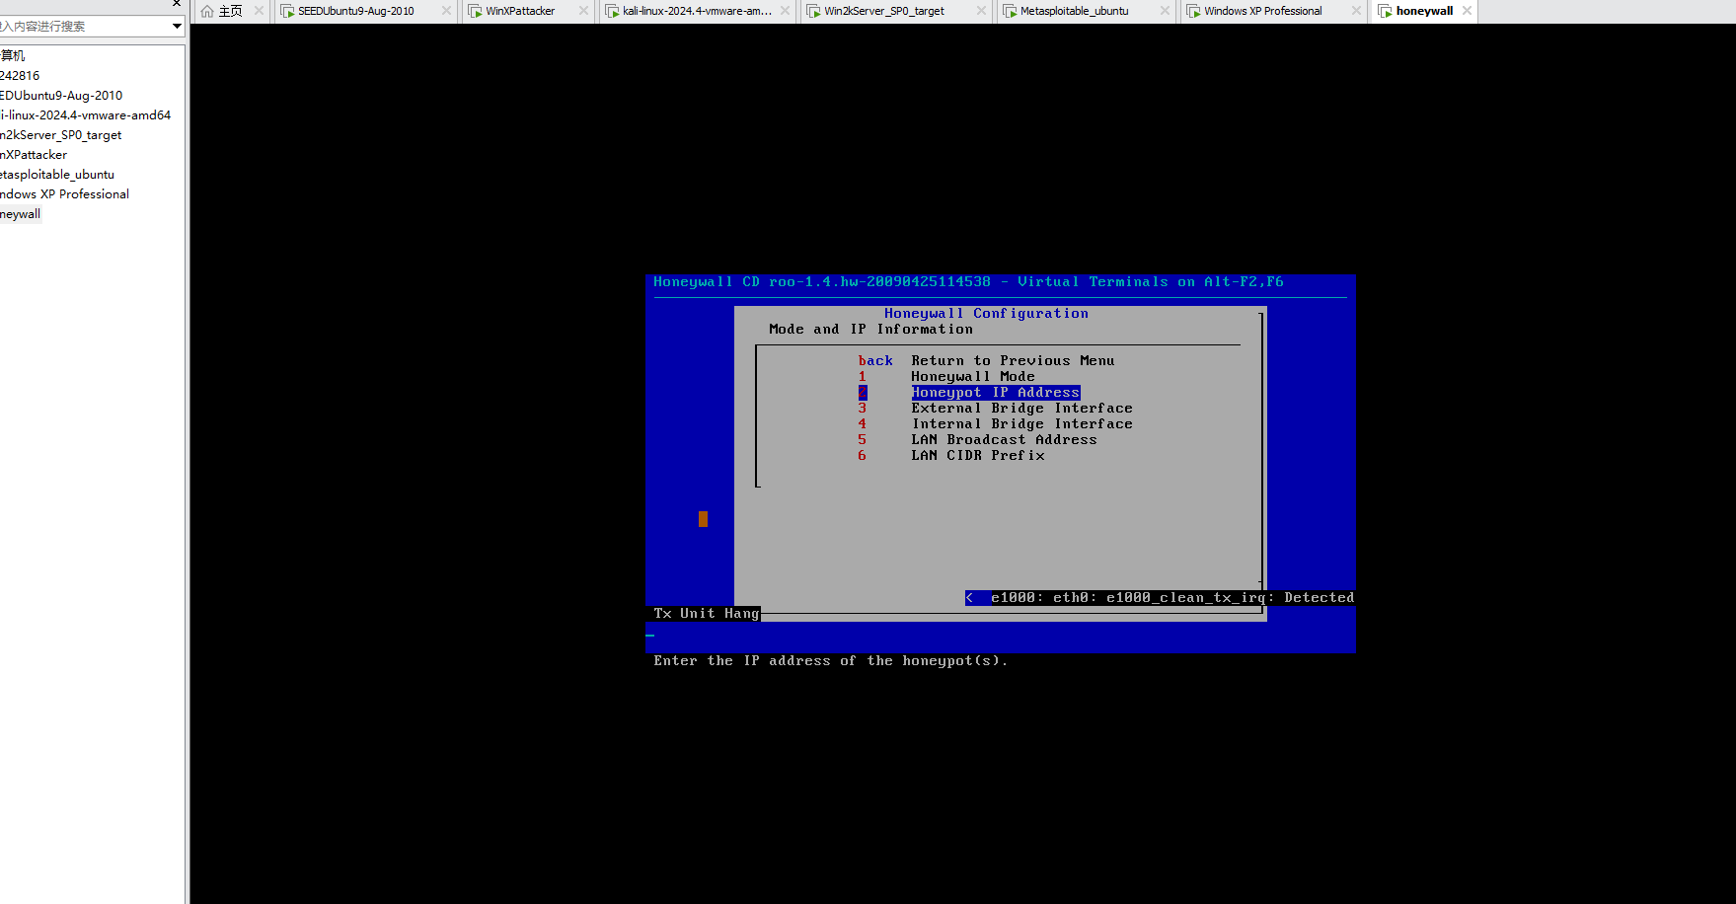
Task: Select i-linux-2024.4-vmware-amd64 in the library list
Action: [86, 115]
